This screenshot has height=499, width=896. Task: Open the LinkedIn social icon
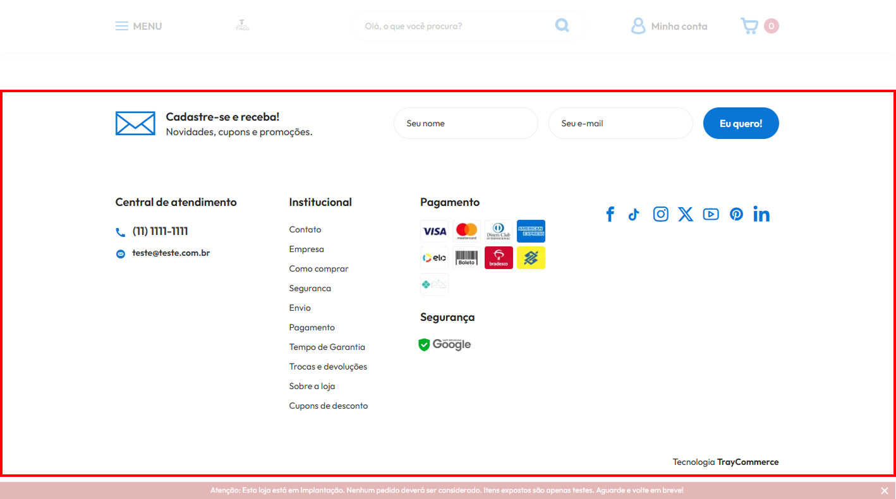click(761, 214)
